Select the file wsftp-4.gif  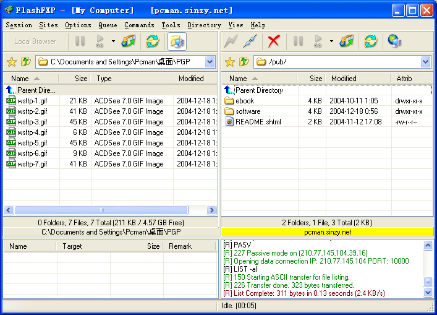coord(32,132)
